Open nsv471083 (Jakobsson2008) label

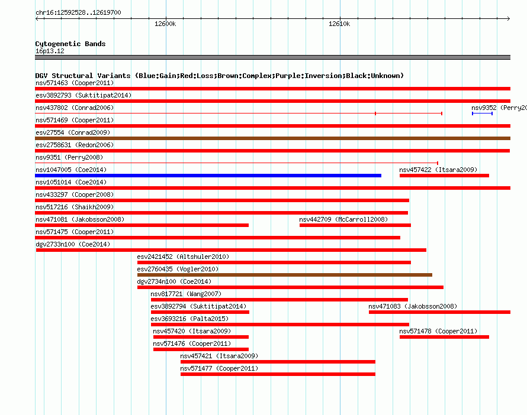(x=413, y=306)
